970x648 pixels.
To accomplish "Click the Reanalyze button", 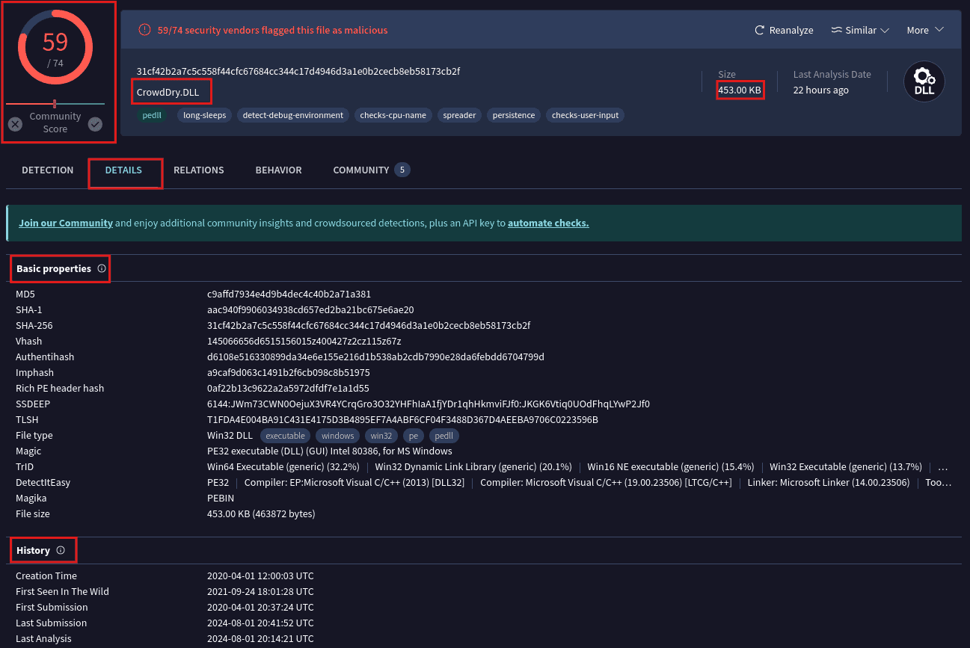I will click(x=784, y=31).
